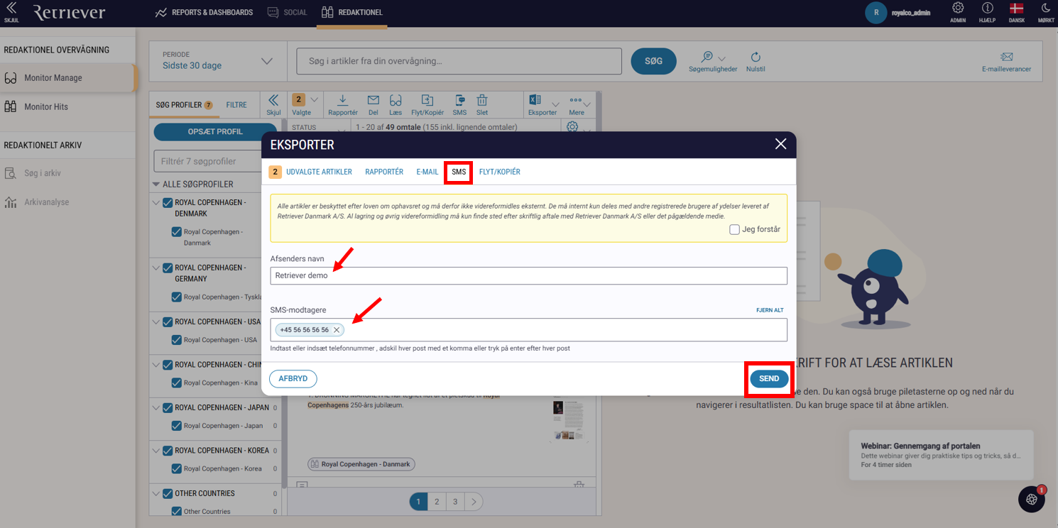Screen dimensions: 1058x528
Task: Click Flyt/Kopiér icon in toolbar
Action: click(x=427, y=100)
